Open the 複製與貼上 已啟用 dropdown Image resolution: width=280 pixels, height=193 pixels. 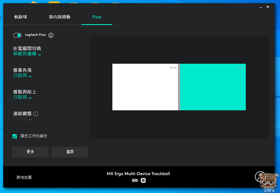coord(22,97)
